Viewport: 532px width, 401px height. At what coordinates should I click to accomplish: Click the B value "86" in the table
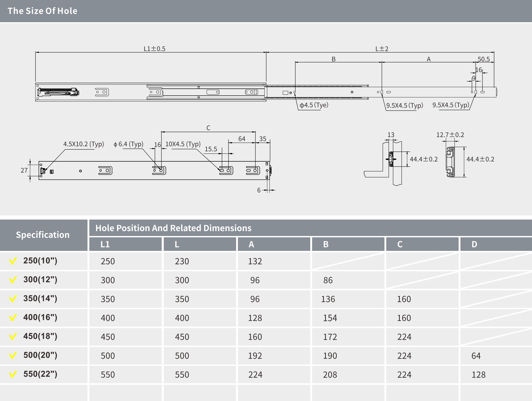[x=328, y=280]
